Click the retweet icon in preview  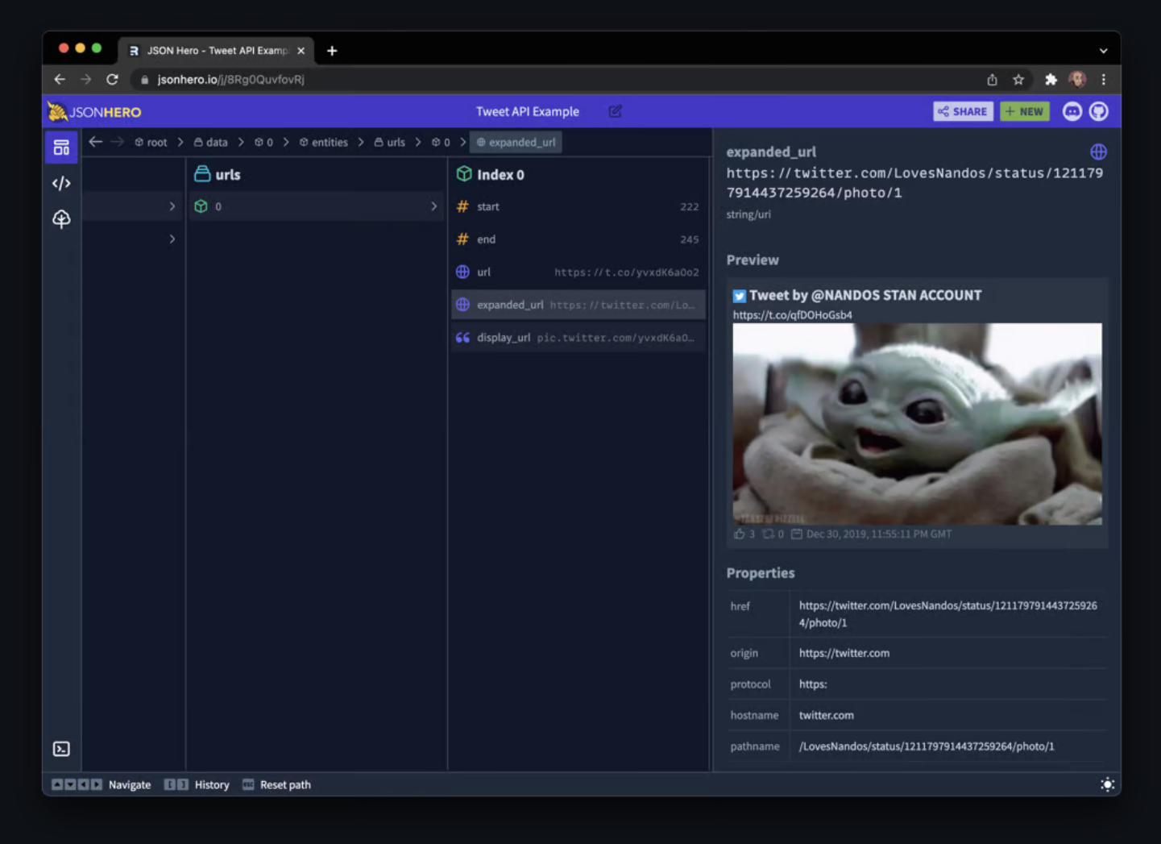tap(768, 534)
